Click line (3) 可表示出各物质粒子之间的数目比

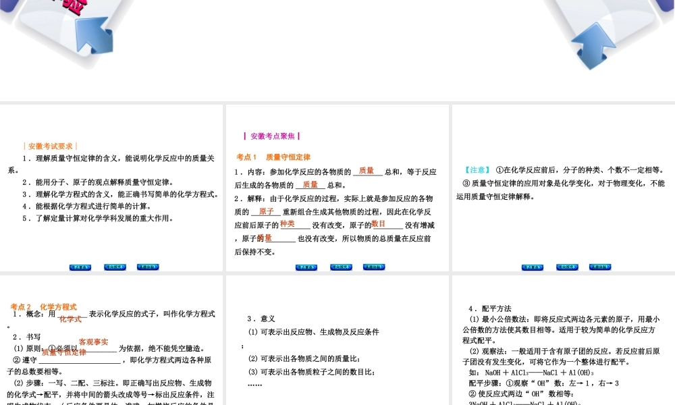pos(312,372)
